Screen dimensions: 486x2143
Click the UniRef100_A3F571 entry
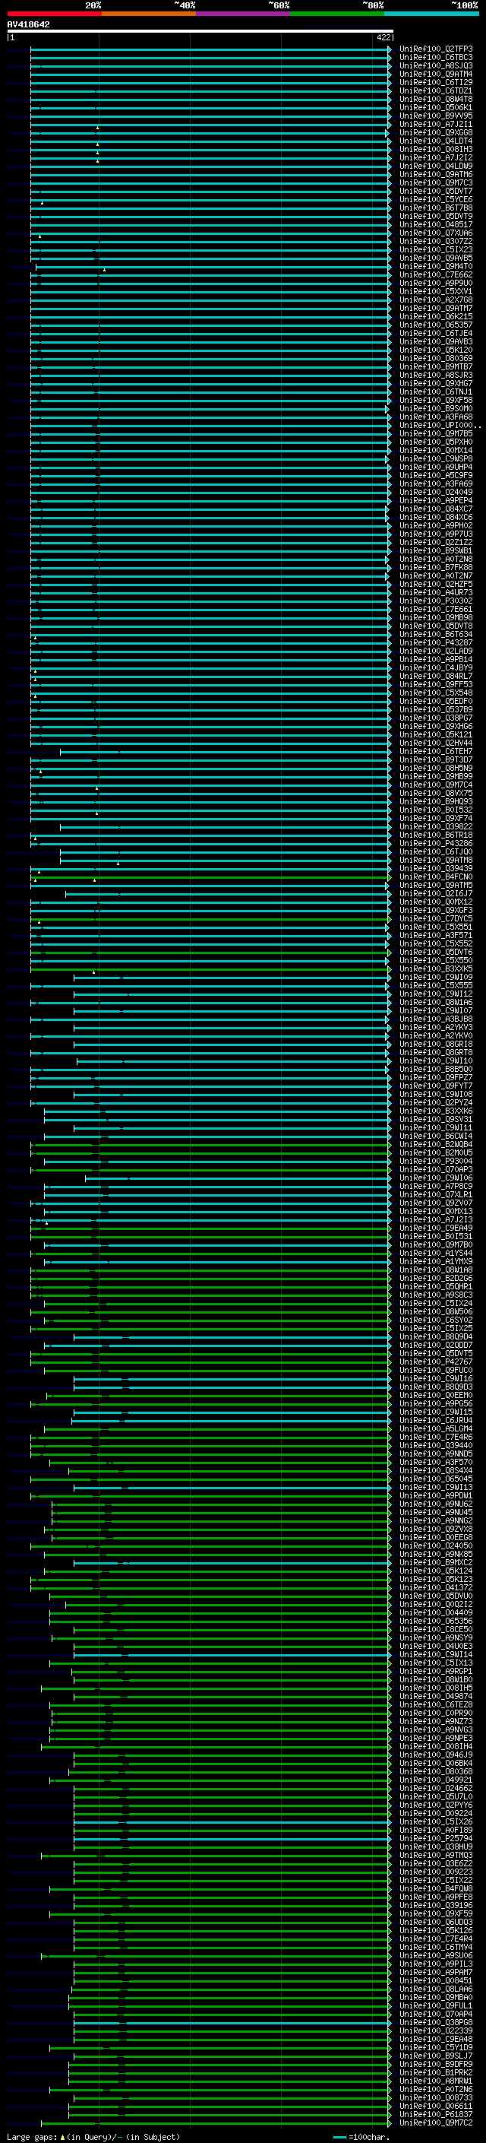[x=436, y=935]
